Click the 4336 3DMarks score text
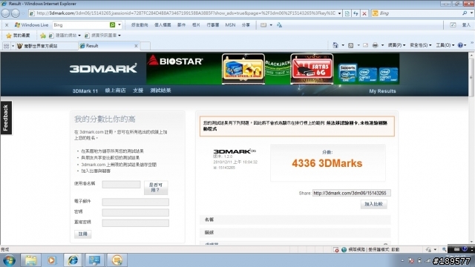This screenshot has height=267, width=475. [x=327, y=163]
